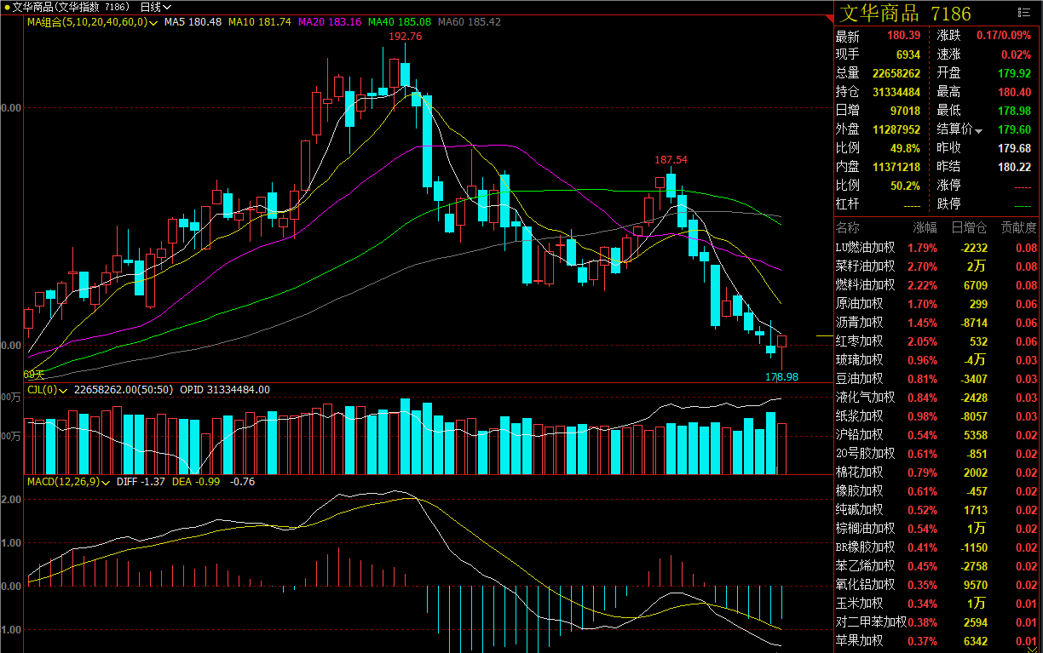Click the 现手 value 6934
1043x653 pixels.
[x=908, y=54]
